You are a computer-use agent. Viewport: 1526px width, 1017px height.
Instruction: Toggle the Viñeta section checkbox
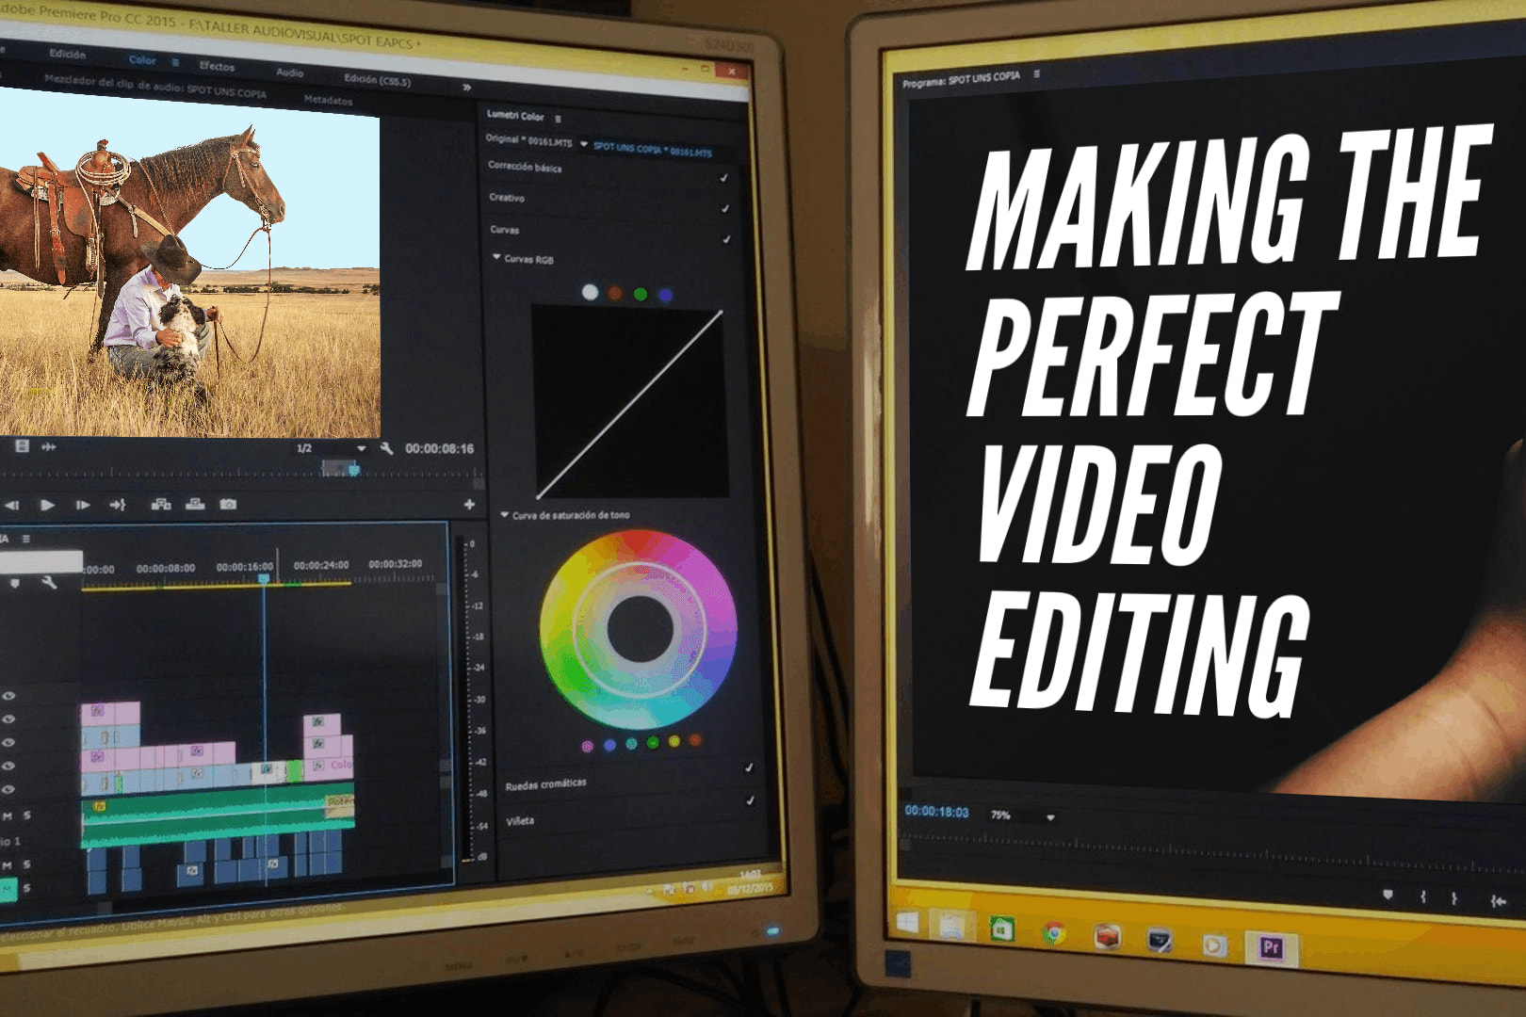pos(750,800)
